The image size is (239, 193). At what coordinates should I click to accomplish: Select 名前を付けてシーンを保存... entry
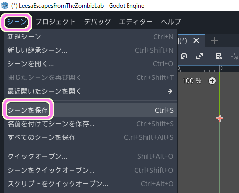(x=91, y=124)
